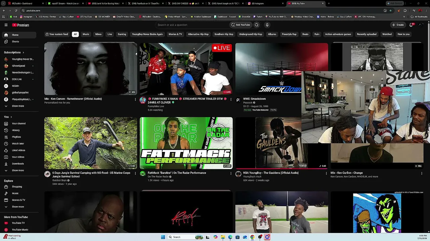Open Microsoft Edge from the taskbar
The width and height of the screenshot is (430, 241).
click(230, 237)
